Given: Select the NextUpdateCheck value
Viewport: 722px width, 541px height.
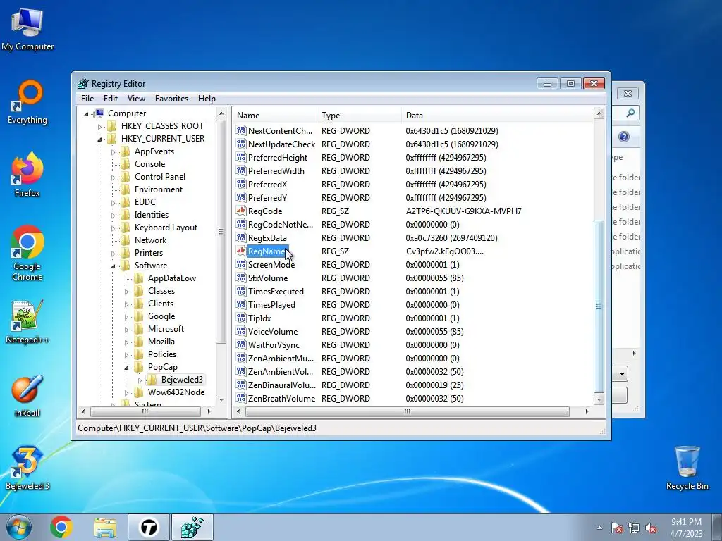Looking at the screenshot, I should click(x=281, y=144).
